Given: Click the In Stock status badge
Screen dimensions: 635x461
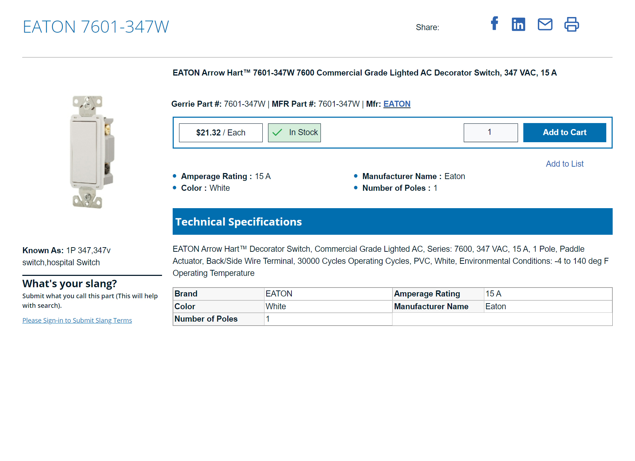Looking at the screenshot, I should click(294, 133).
